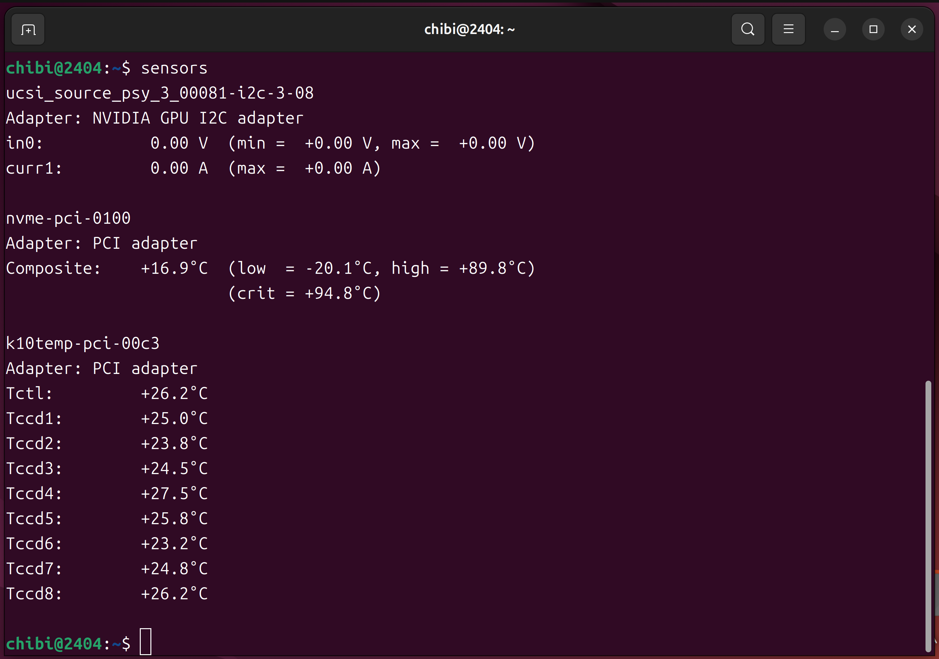Click the Composite +16.9°C reading
Image resolution: width=939 pixels, height=659 pixels.
coord(174,268)
